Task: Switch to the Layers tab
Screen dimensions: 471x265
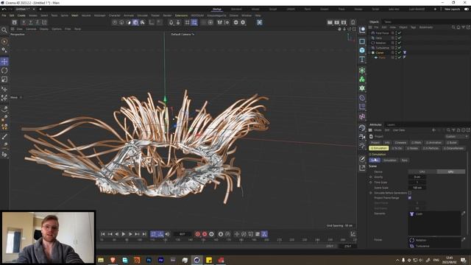Action: point(391,124)
